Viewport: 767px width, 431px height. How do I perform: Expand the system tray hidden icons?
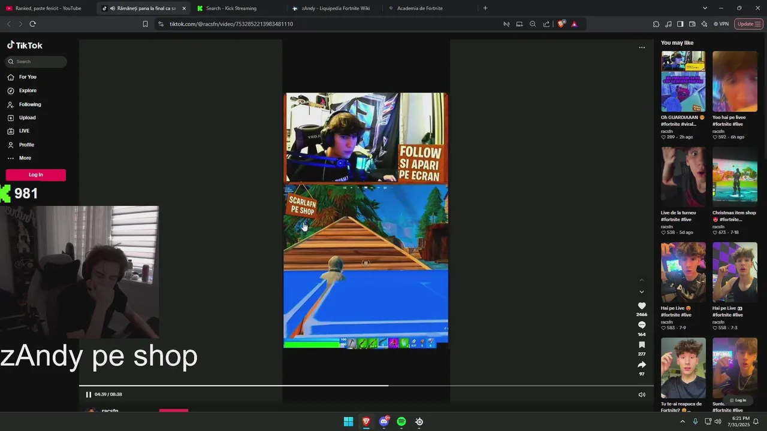(x=682, y=421)
